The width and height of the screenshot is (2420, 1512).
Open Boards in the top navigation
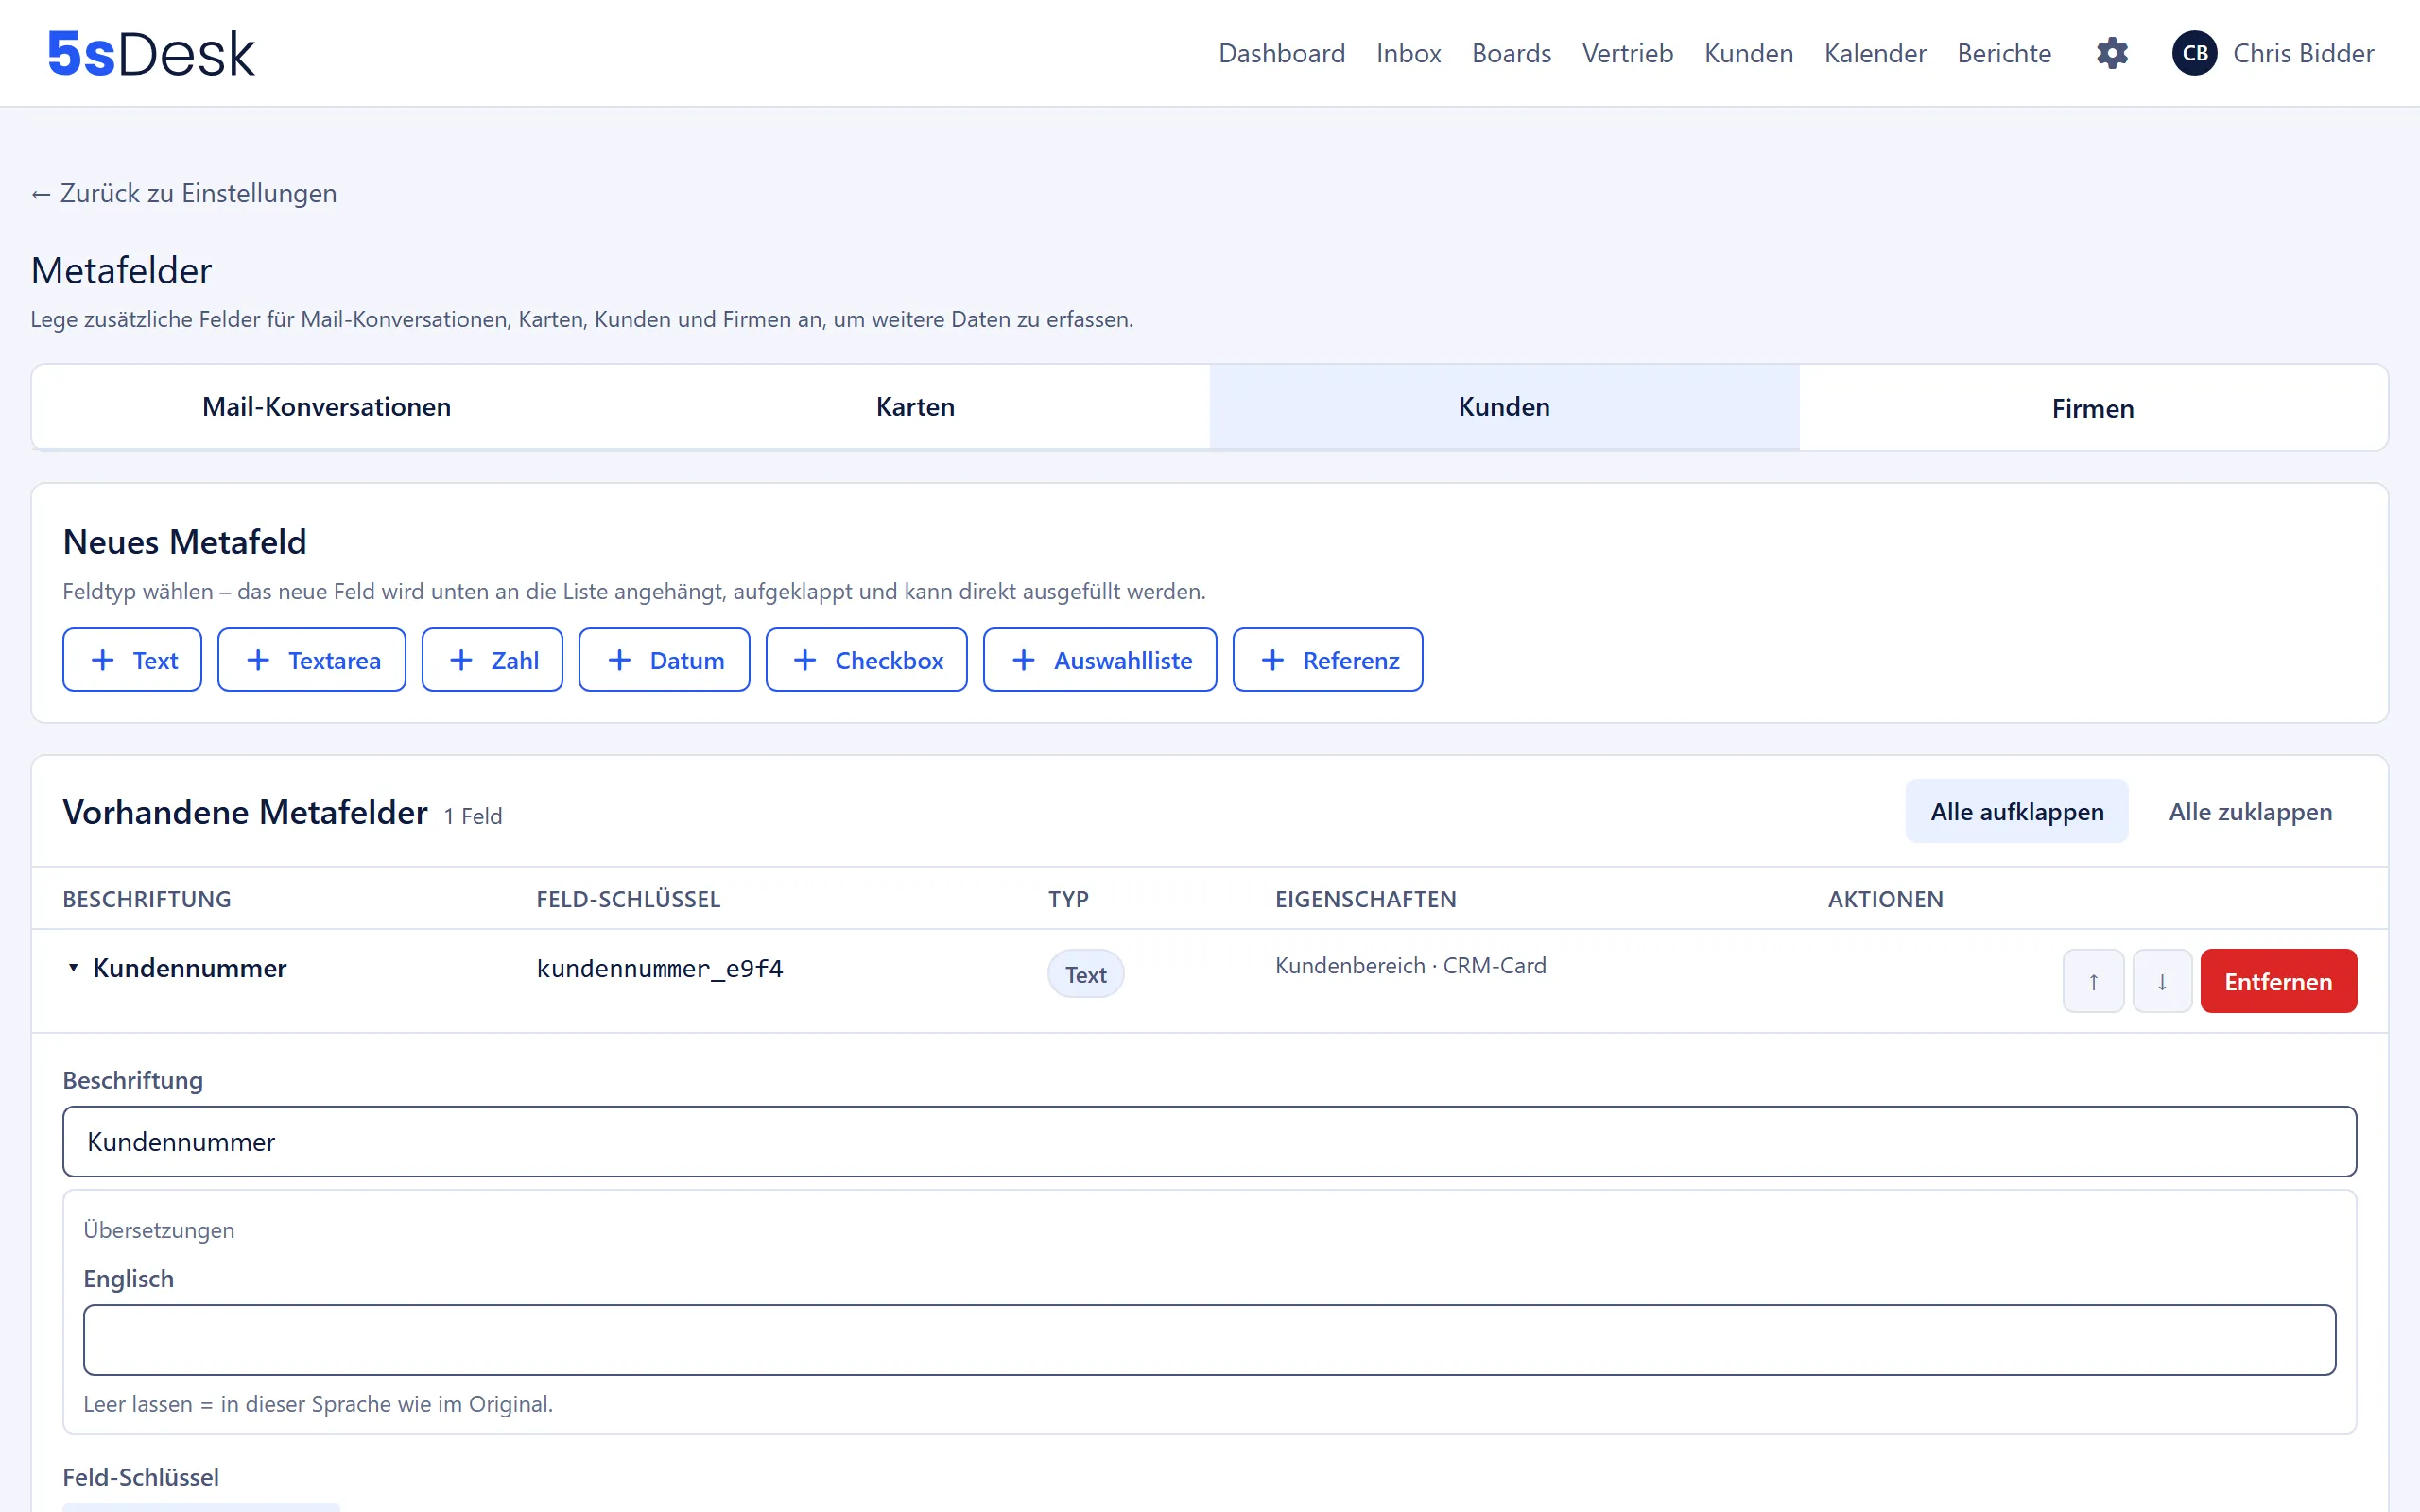tap(1511, 53)
